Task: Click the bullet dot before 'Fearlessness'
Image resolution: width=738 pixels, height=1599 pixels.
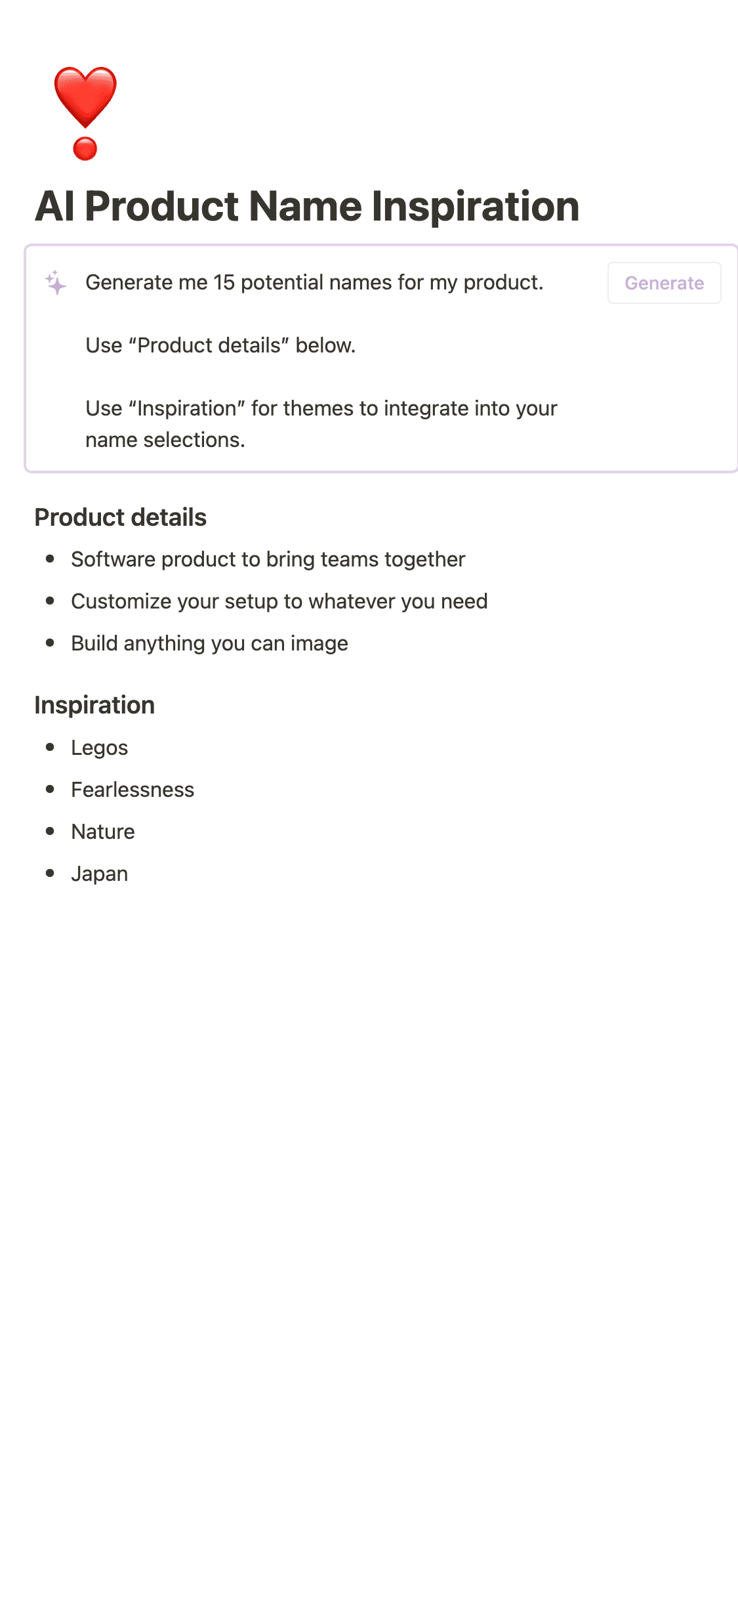Action: pyautogui.click(x=50, y=789)
